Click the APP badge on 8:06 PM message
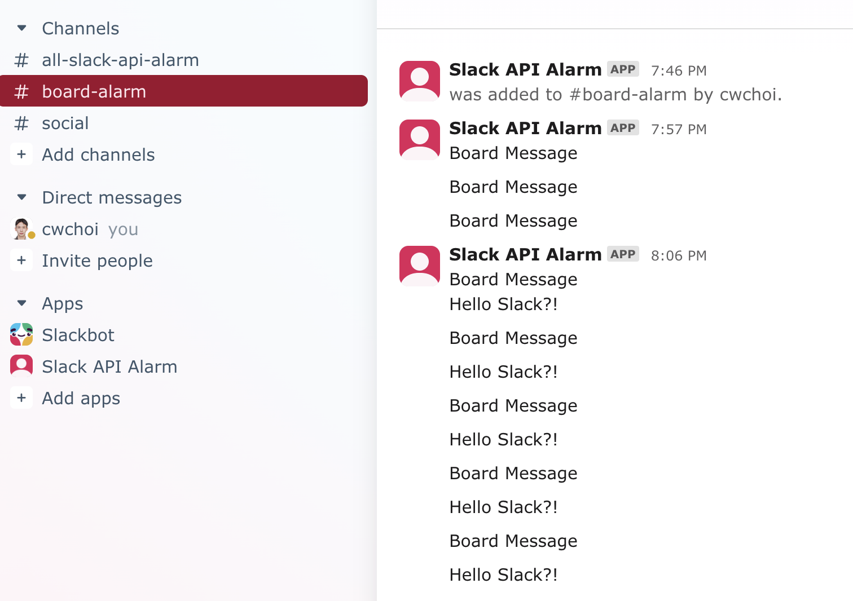The image size is (853, 601). pyautogui.click(x=623, y=254)
